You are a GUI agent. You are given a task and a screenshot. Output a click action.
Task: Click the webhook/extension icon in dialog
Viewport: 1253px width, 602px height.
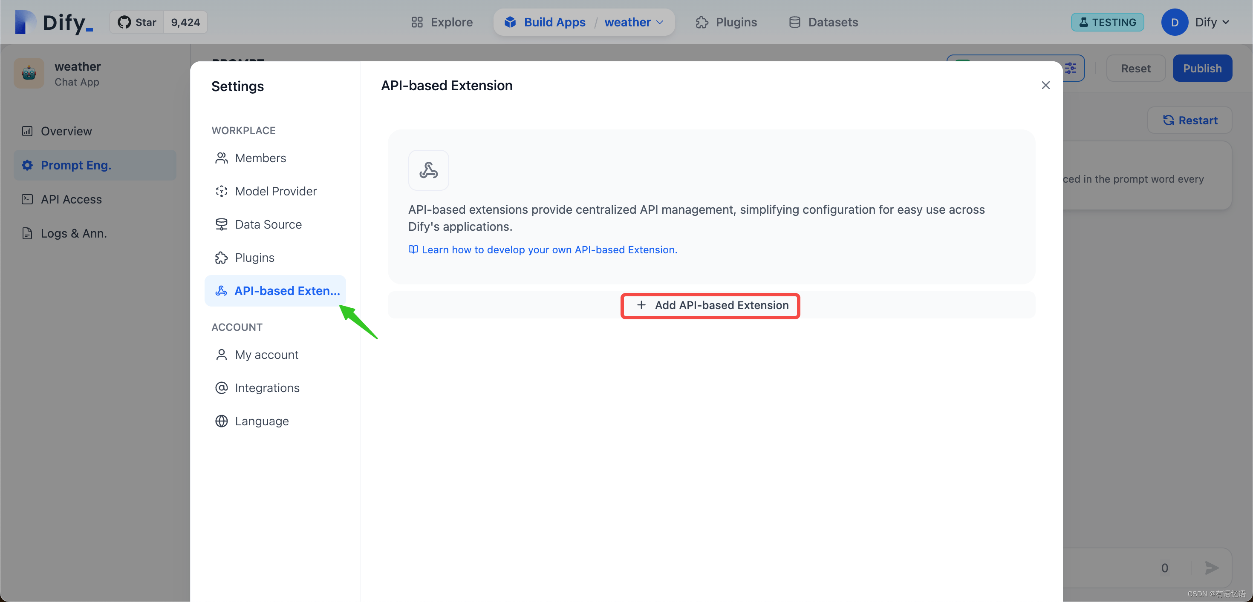pos(429,170)
